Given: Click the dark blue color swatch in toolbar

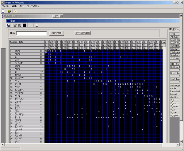Looking at the screenshot, I should (x=25, y=25).
